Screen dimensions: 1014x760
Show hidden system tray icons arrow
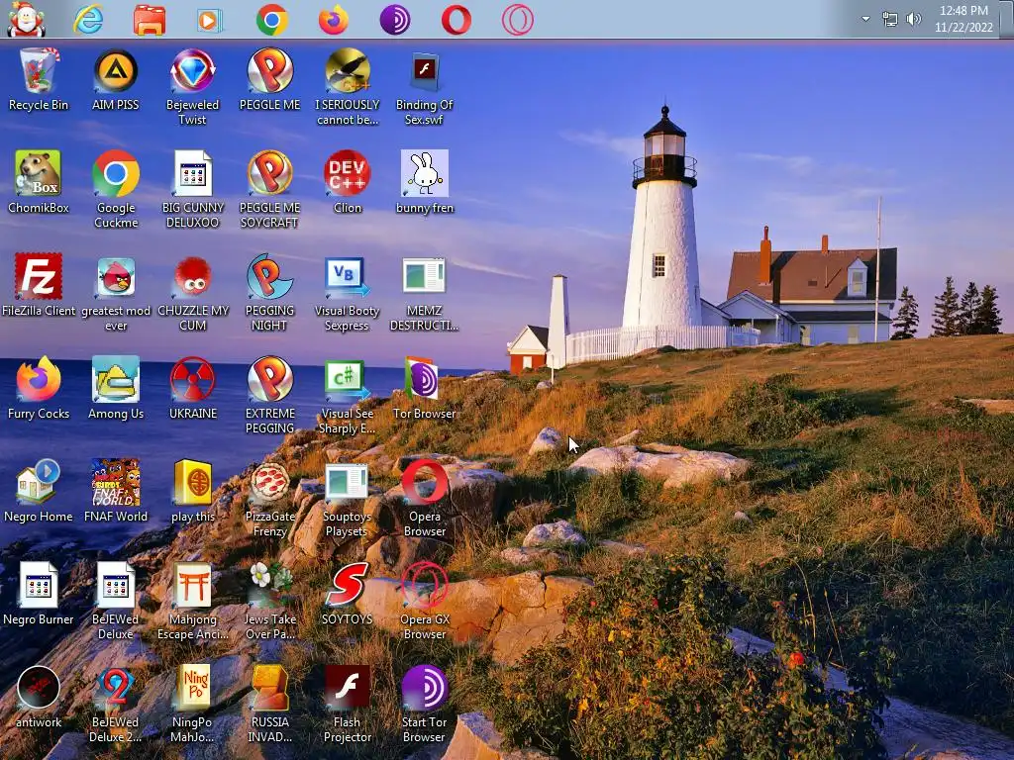pos(865,19)
